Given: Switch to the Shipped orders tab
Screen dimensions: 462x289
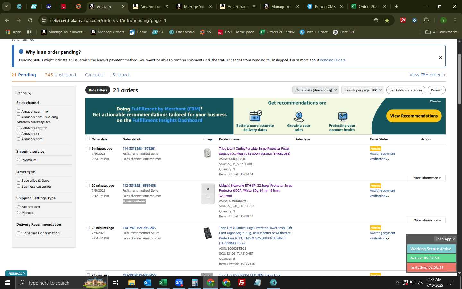Looking at the screenshot, I should coord(120,75).
